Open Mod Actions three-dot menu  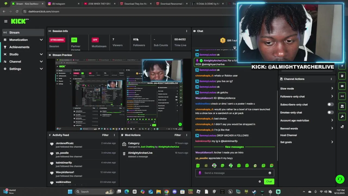(x=187, y=135)
